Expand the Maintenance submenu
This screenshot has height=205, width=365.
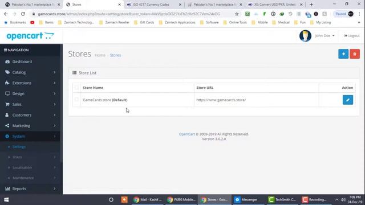[30, 178]
